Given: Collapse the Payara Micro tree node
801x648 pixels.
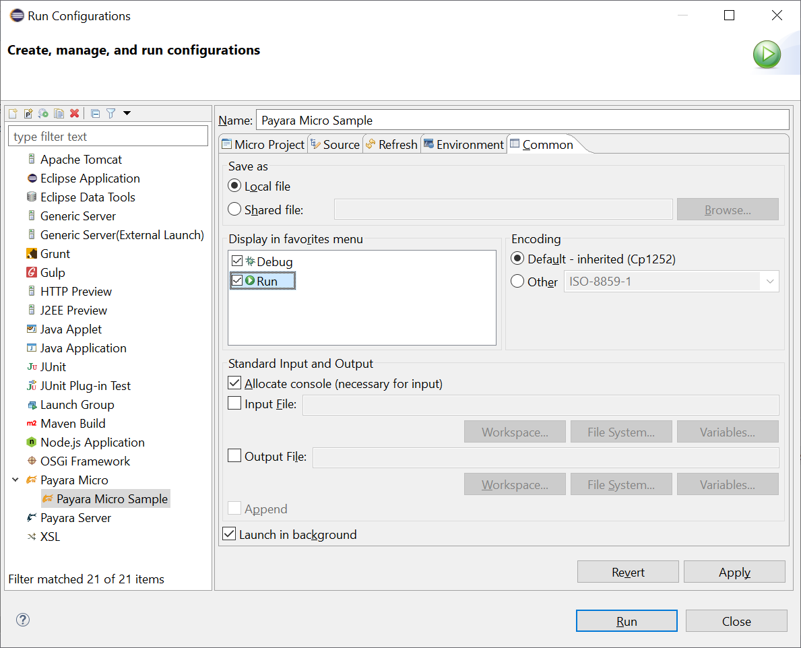Looking at the screenshot, I should coord(15,480).
